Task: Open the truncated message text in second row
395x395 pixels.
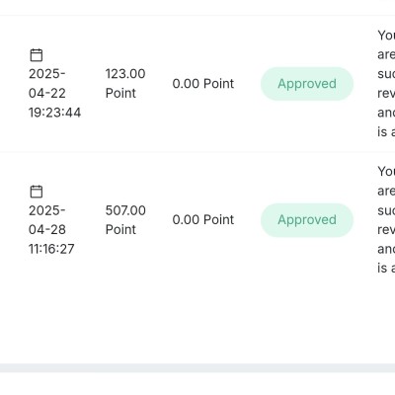Action: tap(386, 219)
